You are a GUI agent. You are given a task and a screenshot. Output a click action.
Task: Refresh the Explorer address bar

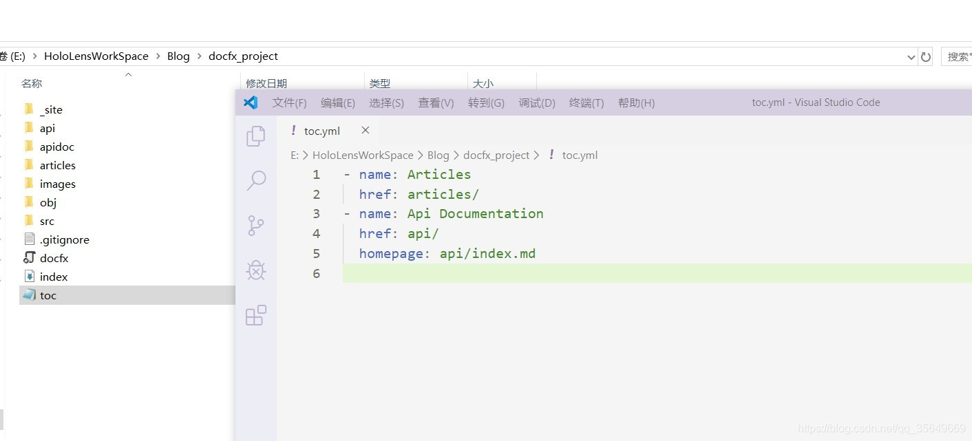pyautogui.click(x=926, y=56)
